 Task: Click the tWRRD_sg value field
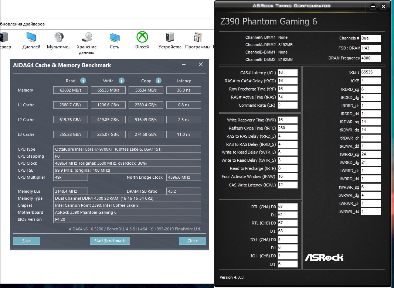click(371, 154)
